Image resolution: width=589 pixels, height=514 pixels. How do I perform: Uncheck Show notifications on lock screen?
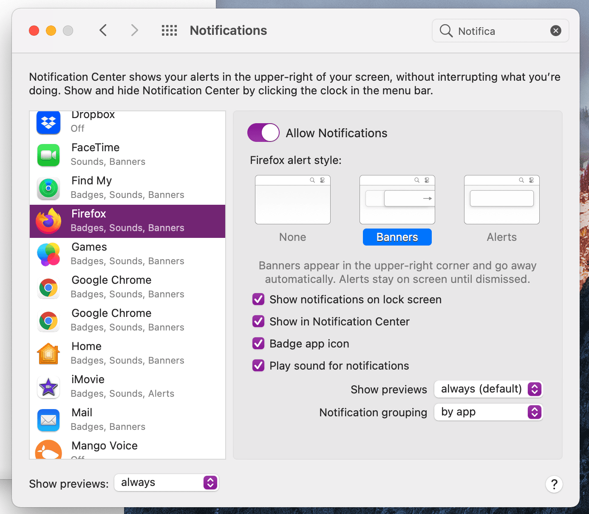[258, 299]
